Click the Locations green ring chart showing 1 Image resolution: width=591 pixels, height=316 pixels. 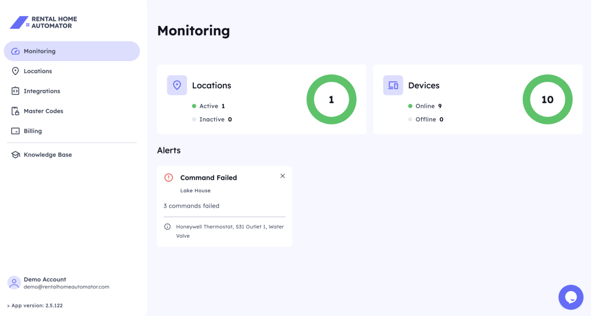coord(331,99)
